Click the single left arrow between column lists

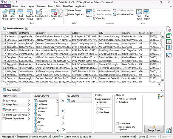coord(63,117)
